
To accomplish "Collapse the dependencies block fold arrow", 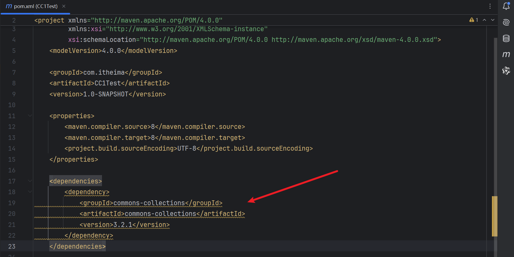I will point(30,181).
